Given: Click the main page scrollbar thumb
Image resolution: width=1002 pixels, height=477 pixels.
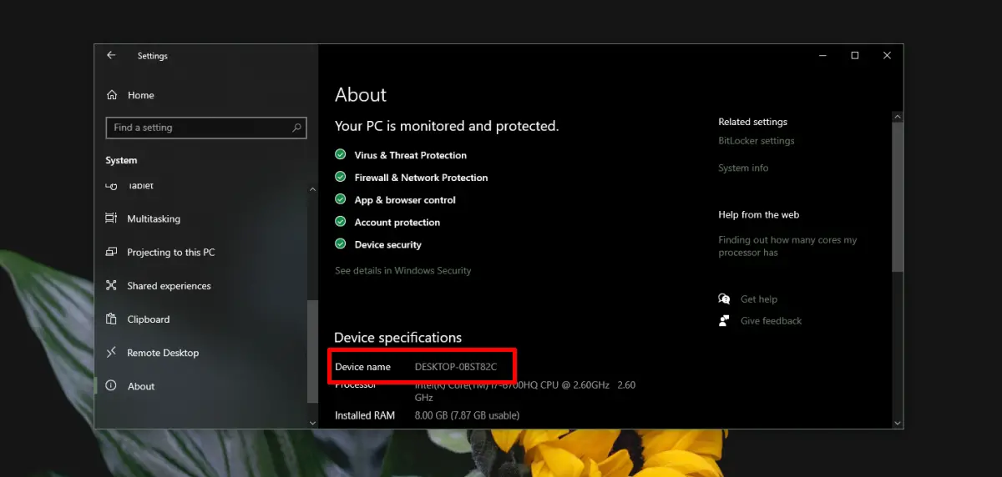Looking at the screenshot, I should coord(898,197).
